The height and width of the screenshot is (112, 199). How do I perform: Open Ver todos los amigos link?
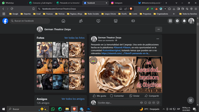tap(73, 99)
